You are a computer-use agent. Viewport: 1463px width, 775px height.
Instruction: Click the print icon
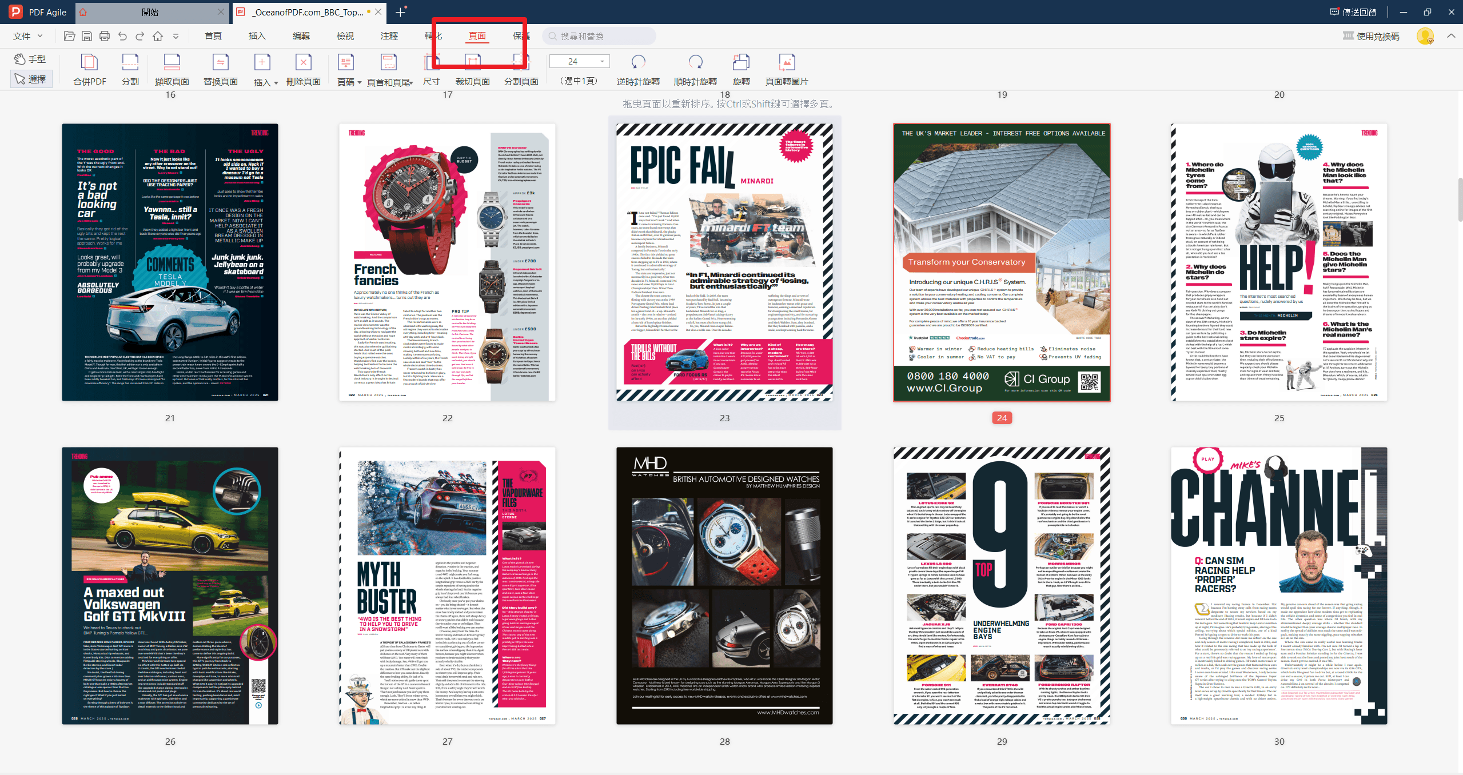(x=105, y=36)
